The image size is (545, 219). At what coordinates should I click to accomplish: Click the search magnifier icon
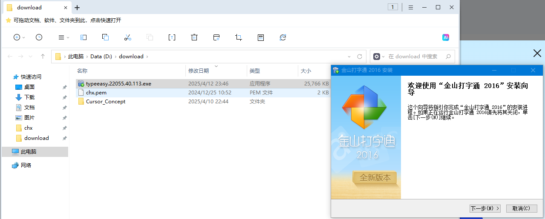(x=448, y=56)
